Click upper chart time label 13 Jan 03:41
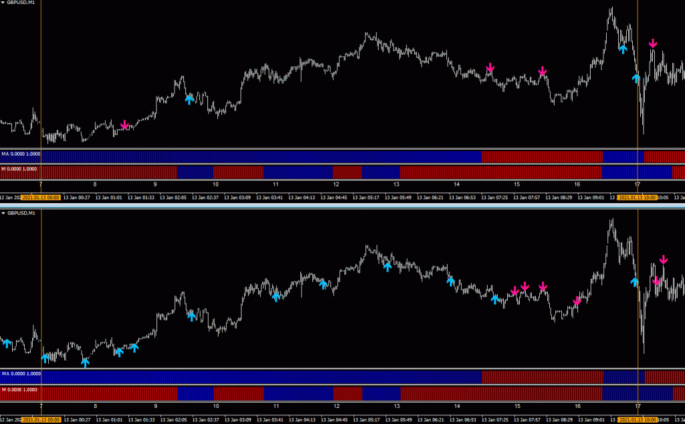Screen dimensions: 685x424 [269, 198]
